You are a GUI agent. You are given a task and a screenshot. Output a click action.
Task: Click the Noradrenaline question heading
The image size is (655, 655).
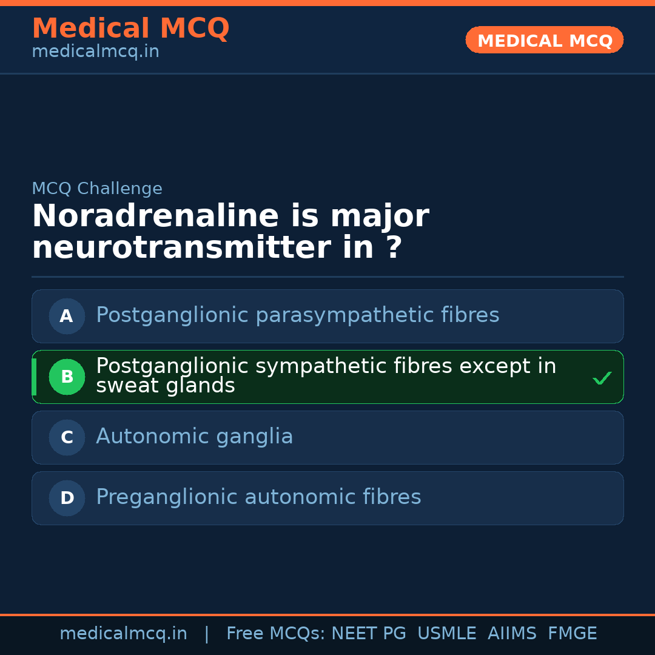(x=230, y=232)
